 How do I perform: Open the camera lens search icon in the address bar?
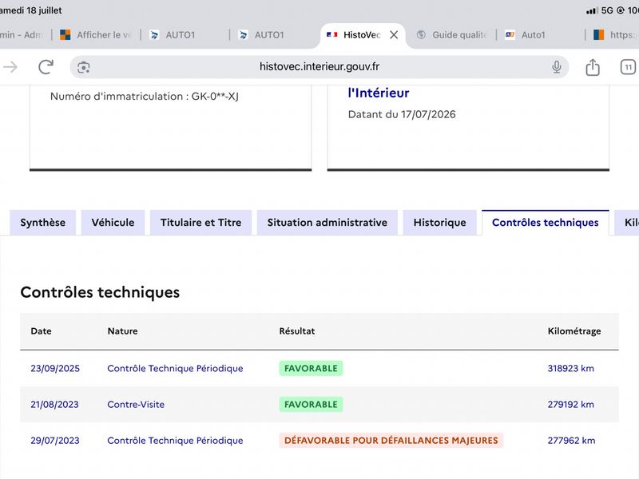coord(84,67)
